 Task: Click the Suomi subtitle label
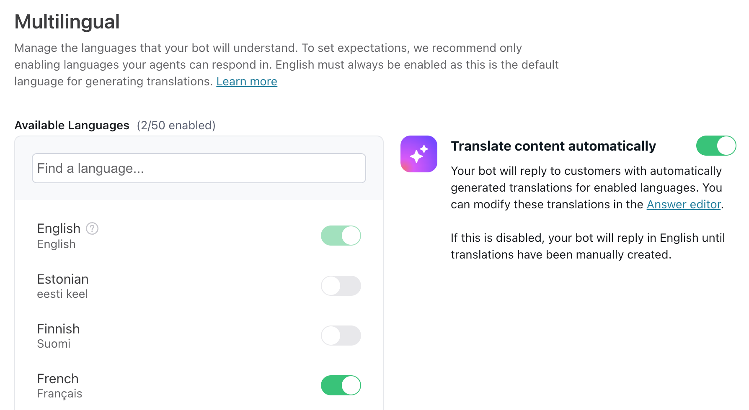[54, 343]
